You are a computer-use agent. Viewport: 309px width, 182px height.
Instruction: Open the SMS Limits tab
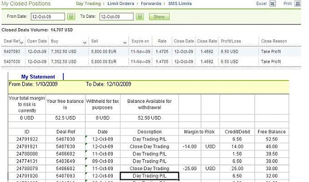pyautogui.click(x=180, y=3)
